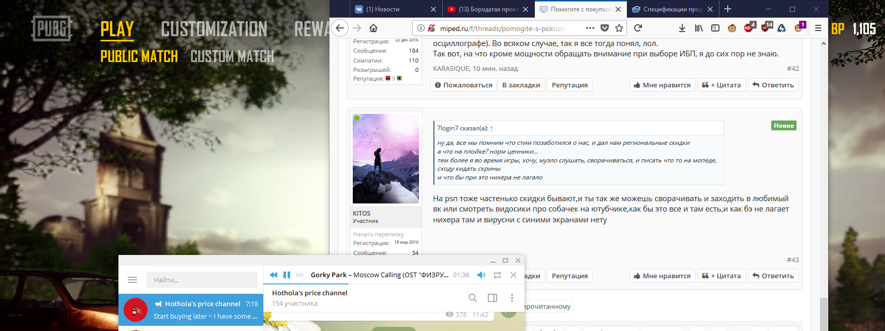Image resolution: width=885 pixels, height=331 pixels.
Task: Click В закладки on post #42
Action: (x=521, y=85)
